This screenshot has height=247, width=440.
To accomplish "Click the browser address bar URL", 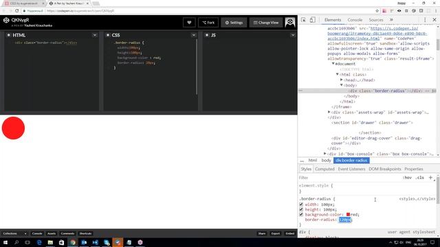I will tap(80, 11).
